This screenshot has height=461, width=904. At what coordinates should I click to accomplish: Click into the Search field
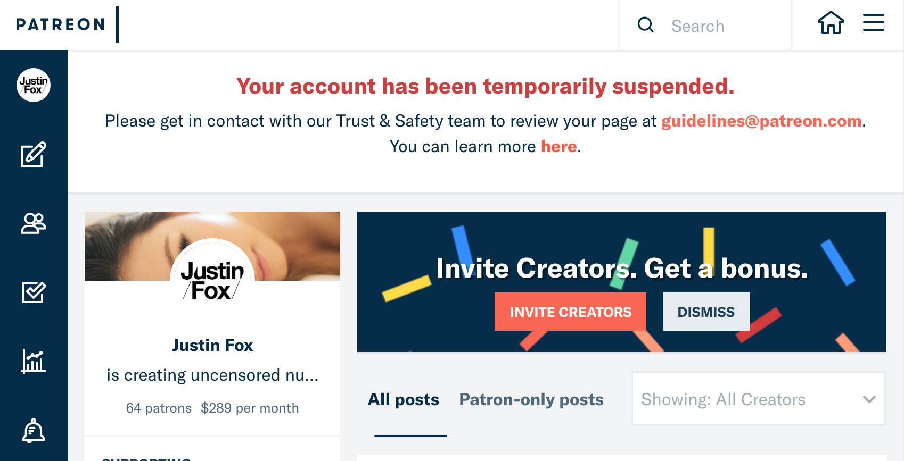pos(724,26)
